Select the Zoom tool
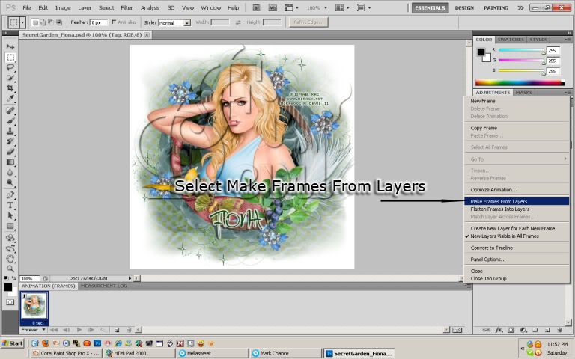The width and height of the screenshot is (575, 359). point(10,269)
